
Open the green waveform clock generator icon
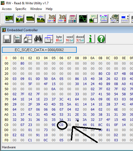click(x=83, y=19)
